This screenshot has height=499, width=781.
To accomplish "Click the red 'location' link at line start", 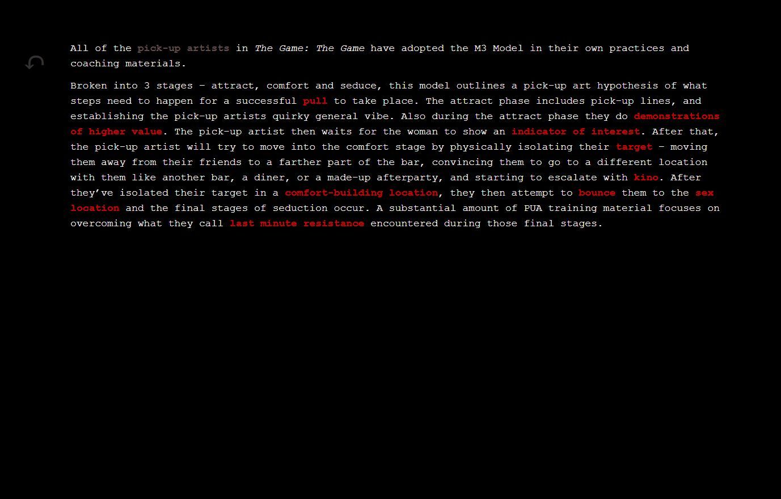I will point(95,208).
